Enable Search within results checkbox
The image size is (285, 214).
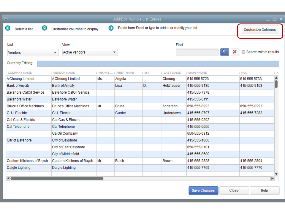pos(243,52)
